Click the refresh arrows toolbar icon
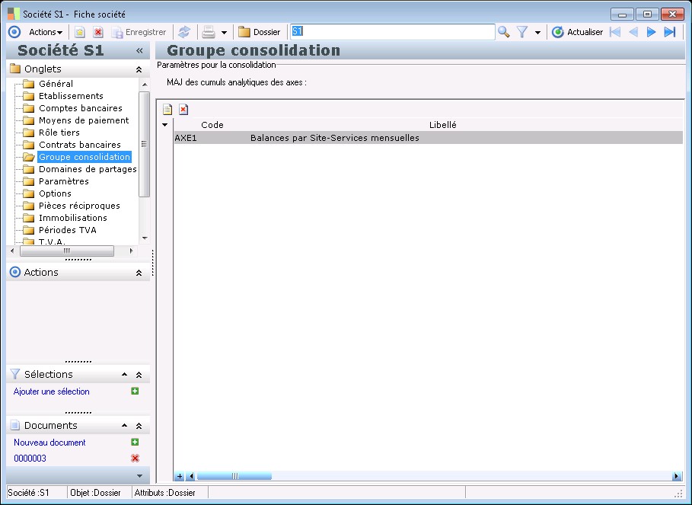Image resolution: width=692 pixels, height=505 pixels. pos(184,32)
